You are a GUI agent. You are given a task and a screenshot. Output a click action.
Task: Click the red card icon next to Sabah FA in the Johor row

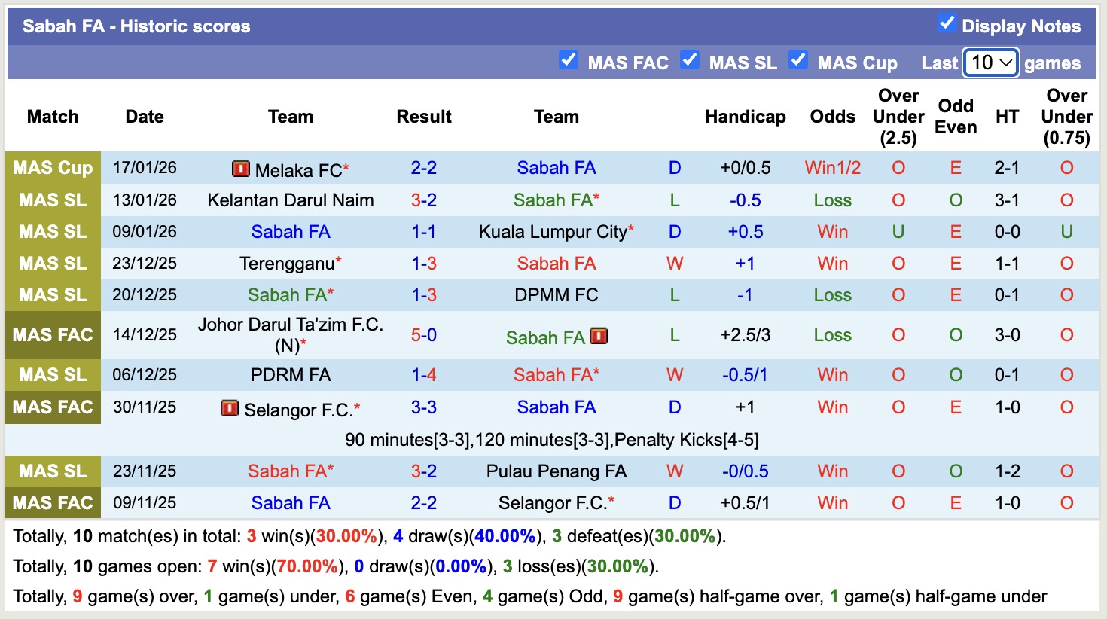[599, 336]
